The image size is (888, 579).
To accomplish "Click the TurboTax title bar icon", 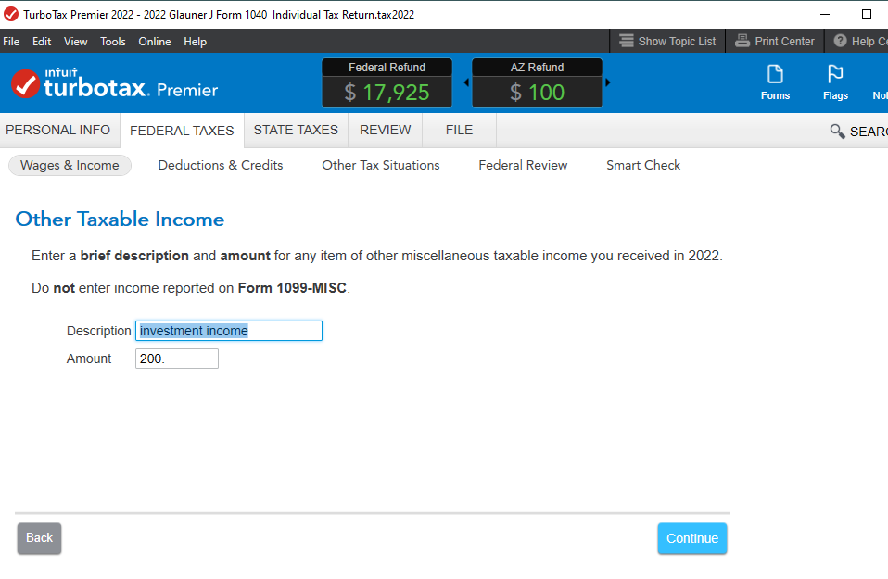I will (11, 14).
